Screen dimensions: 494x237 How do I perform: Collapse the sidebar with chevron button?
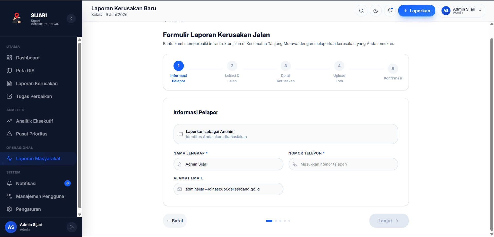[71, 19]
